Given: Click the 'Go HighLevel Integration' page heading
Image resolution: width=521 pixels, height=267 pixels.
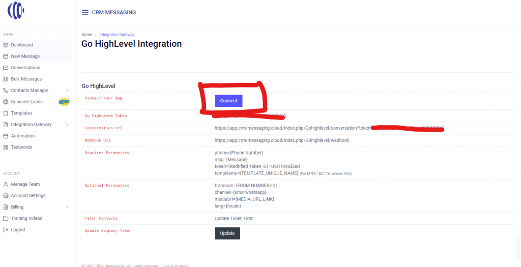Looking at the screenshot, I should pos(132,44).
